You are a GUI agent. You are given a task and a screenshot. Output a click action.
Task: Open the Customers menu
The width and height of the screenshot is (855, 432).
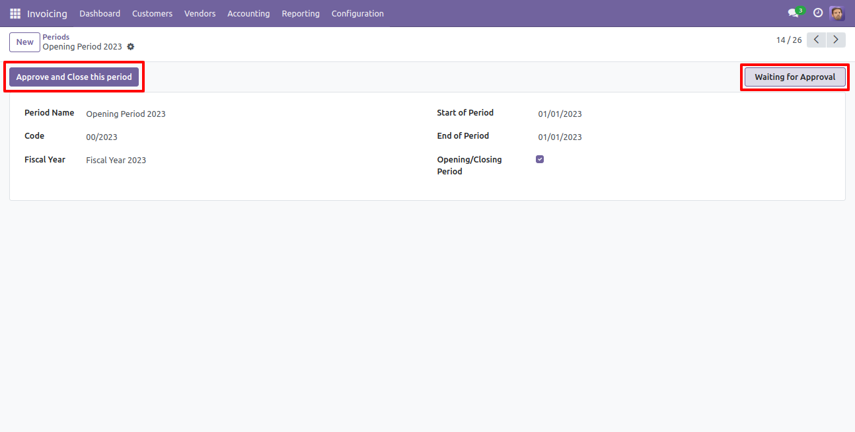click(152, 13)
